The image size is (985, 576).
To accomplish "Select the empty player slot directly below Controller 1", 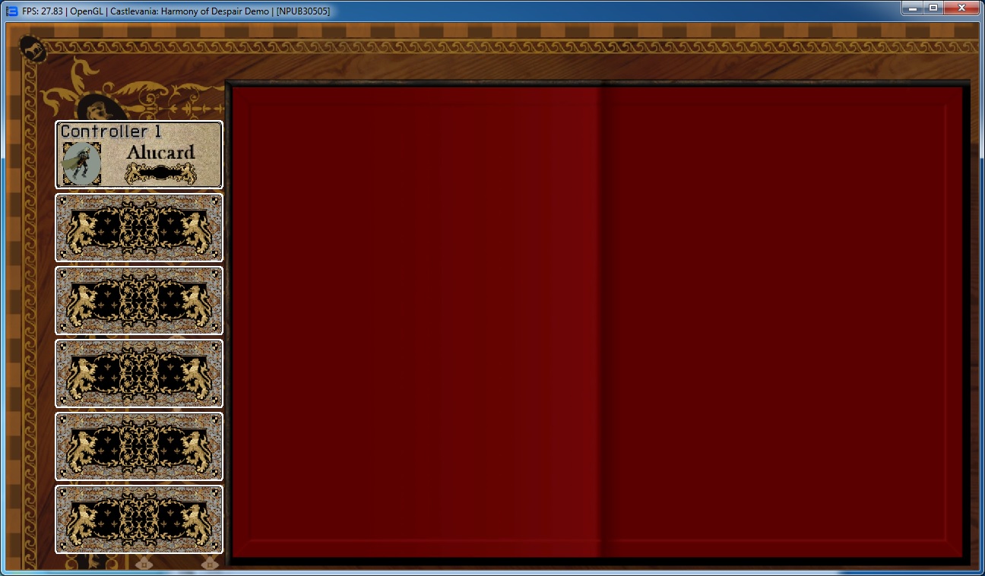I will [139, 228].
